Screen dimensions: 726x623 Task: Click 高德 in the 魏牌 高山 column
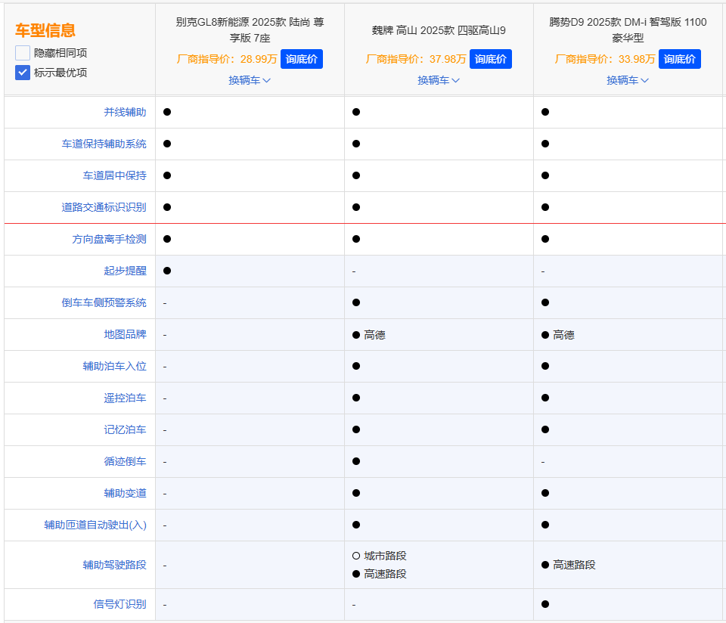click(374, 335)
